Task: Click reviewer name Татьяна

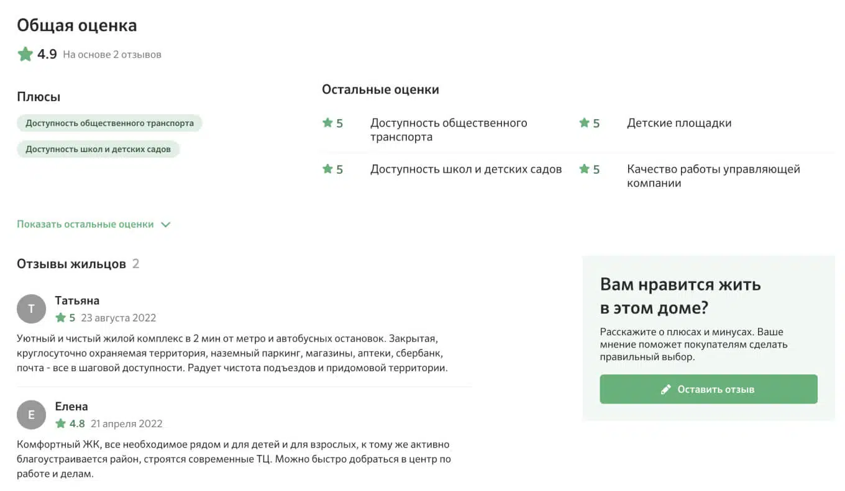Action: pos(77,300)
